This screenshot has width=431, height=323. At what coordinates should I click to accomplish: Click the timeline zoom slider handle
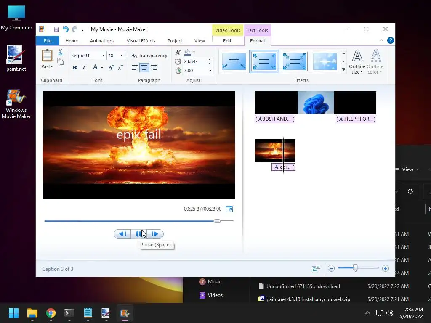[355, 268]
